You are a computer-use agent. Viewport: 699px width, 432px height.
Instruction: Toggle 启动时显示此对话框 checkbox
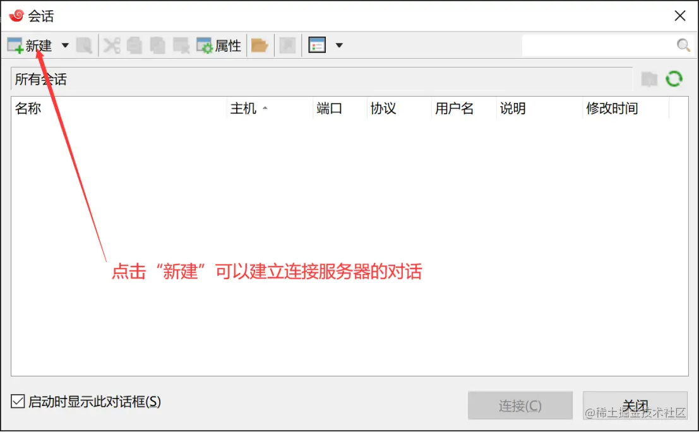coord(18,401)
